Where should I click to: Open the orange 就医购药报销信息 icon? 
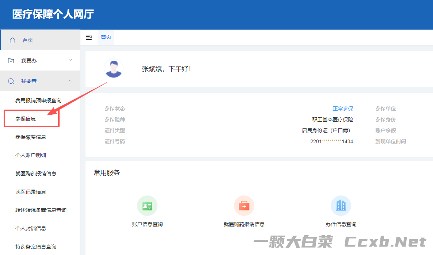(244, 206)
